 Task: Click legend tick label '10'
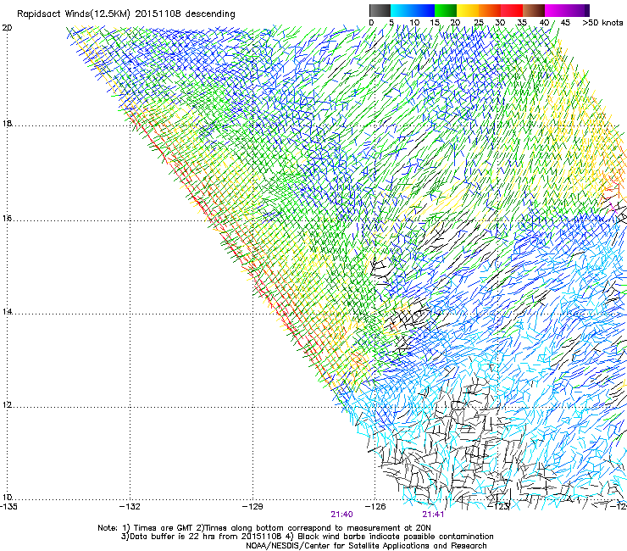[414, 23]
